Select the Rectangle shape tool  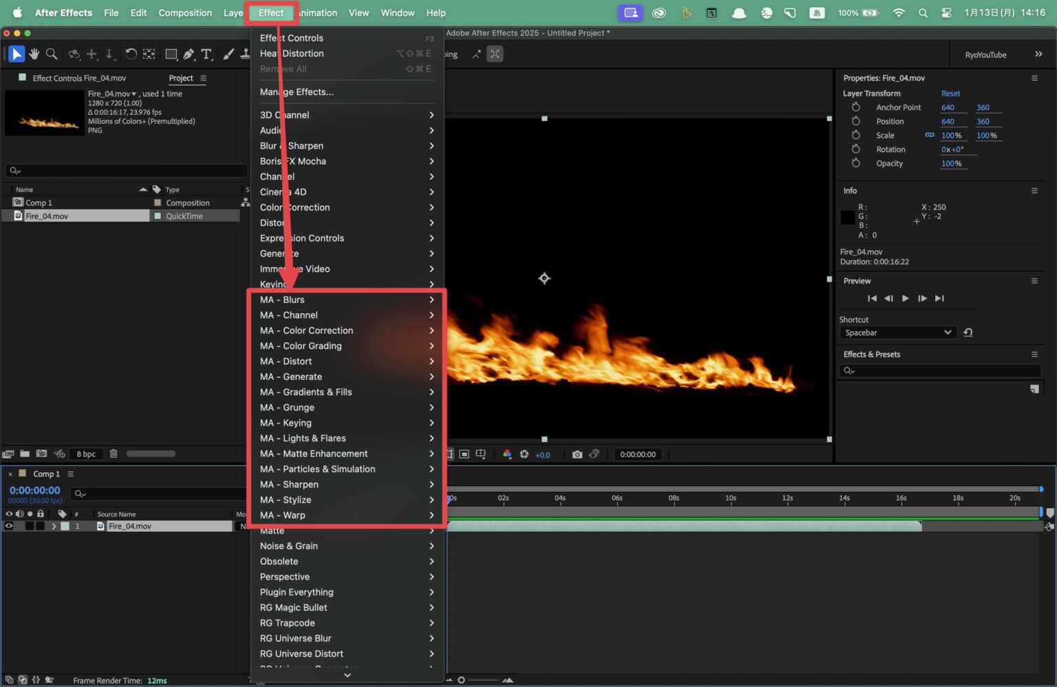click(171, 54)
